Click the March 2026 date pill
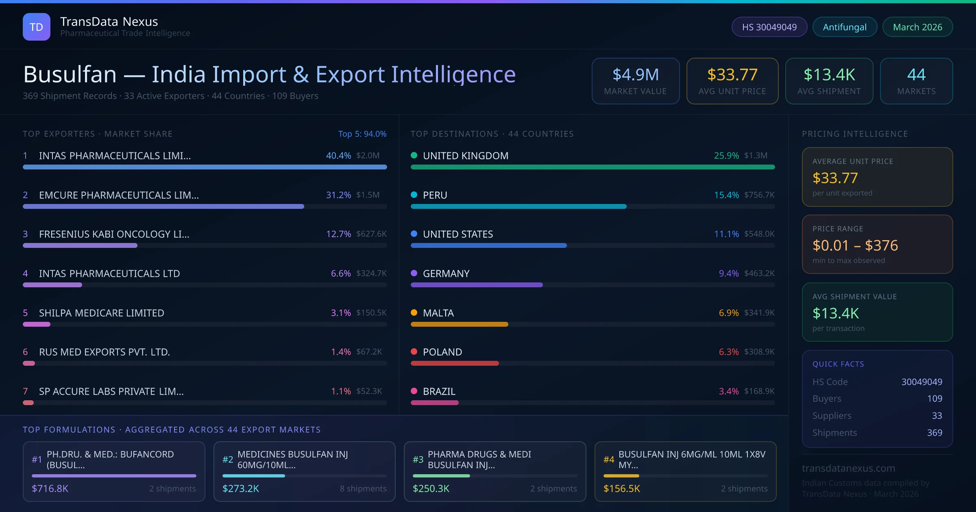 [x=917, y=27]
